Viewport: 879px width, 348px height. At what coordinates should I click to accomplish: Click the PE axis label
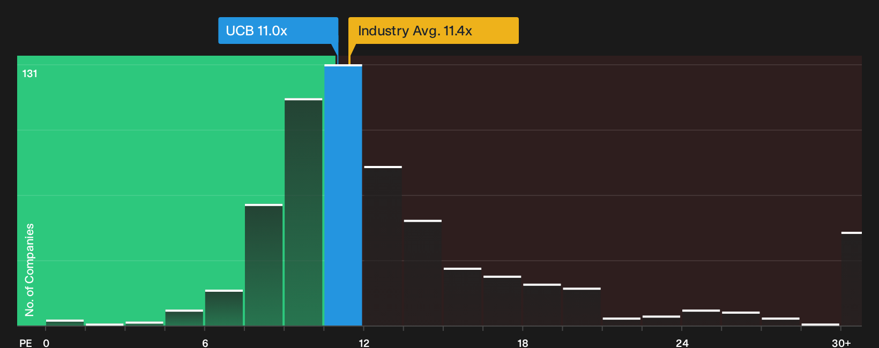point(25,343)
